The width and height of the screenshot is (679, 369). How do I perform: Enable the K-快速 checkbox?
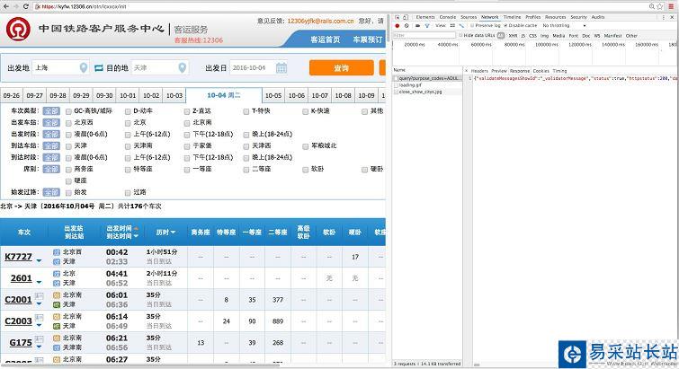click(x=306, y=111)
